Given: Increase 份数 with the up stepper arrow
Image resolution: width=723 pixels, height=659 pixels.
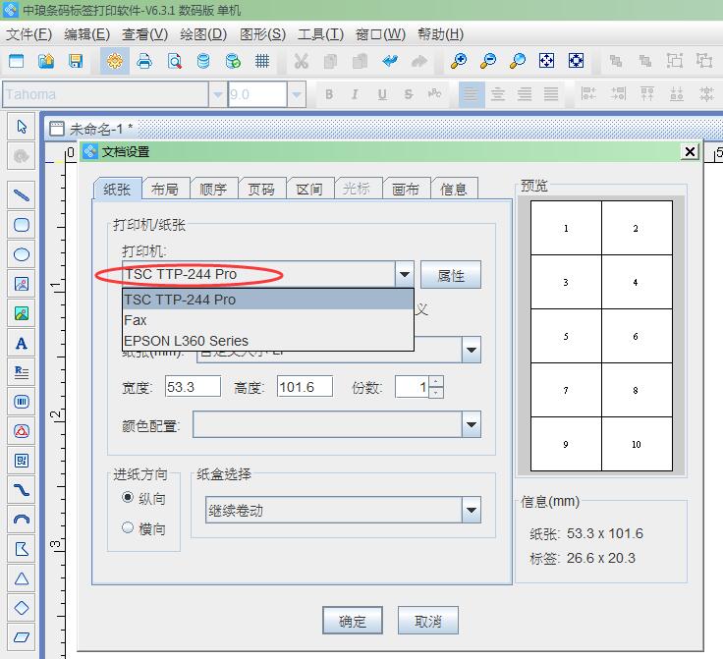Looking at the screenshot, I should [x=436, y=381].
